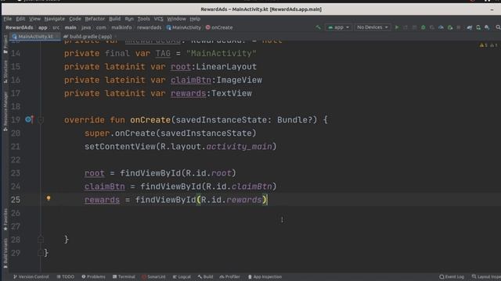Screen dimensions: 501x281
Task: Open the Logcat tool window
Action: [x=182, y=277]
